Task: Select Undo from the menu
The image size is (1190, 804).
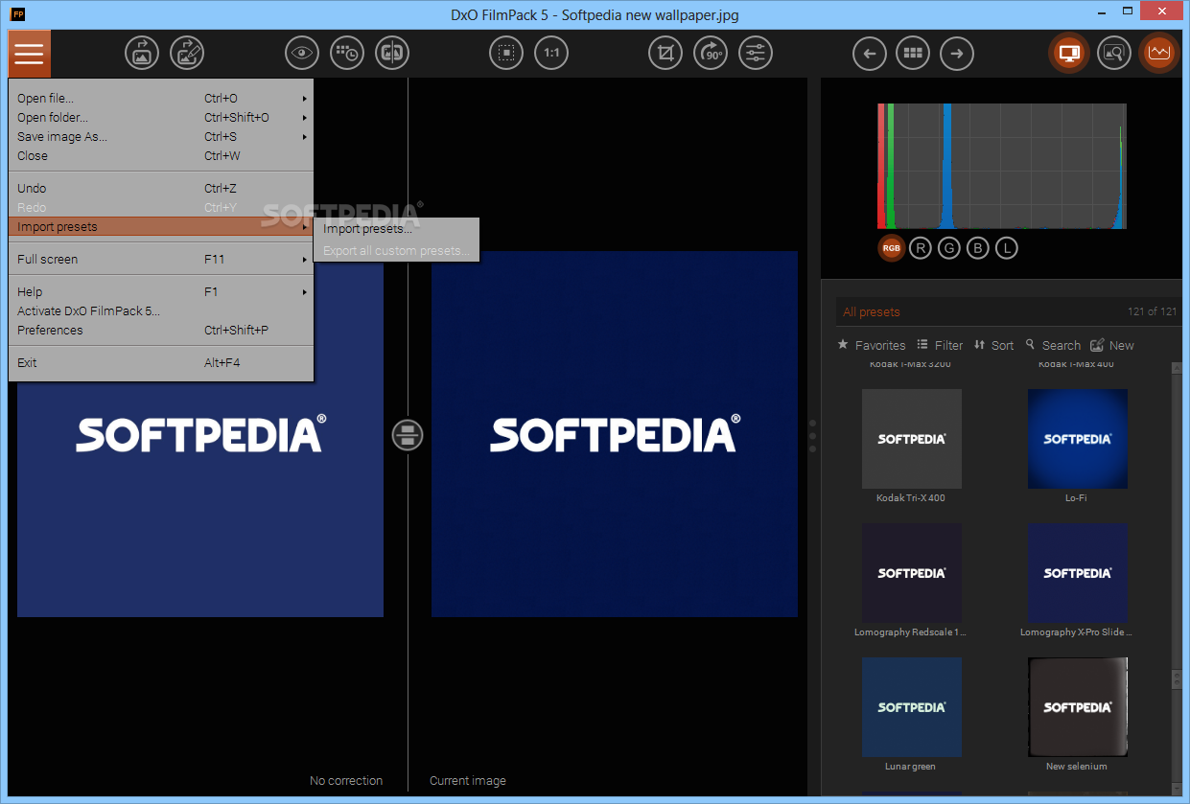Action: pyautogui.click(x=161, y=188)
